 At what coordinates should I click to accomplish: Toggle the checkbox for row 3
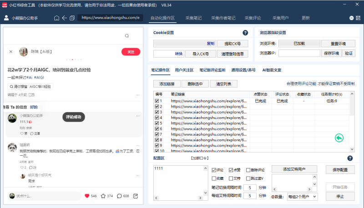pyautogui.click(x=157, y=112)
